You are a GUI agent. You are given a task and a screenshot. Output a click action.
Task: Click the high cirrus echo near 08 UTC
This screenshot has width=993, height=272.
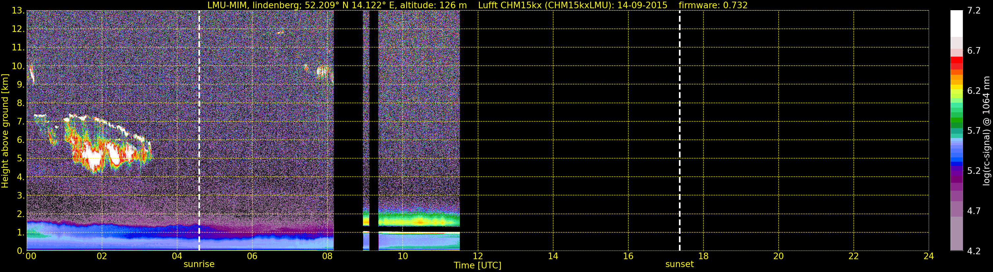(x=322, y=72)
